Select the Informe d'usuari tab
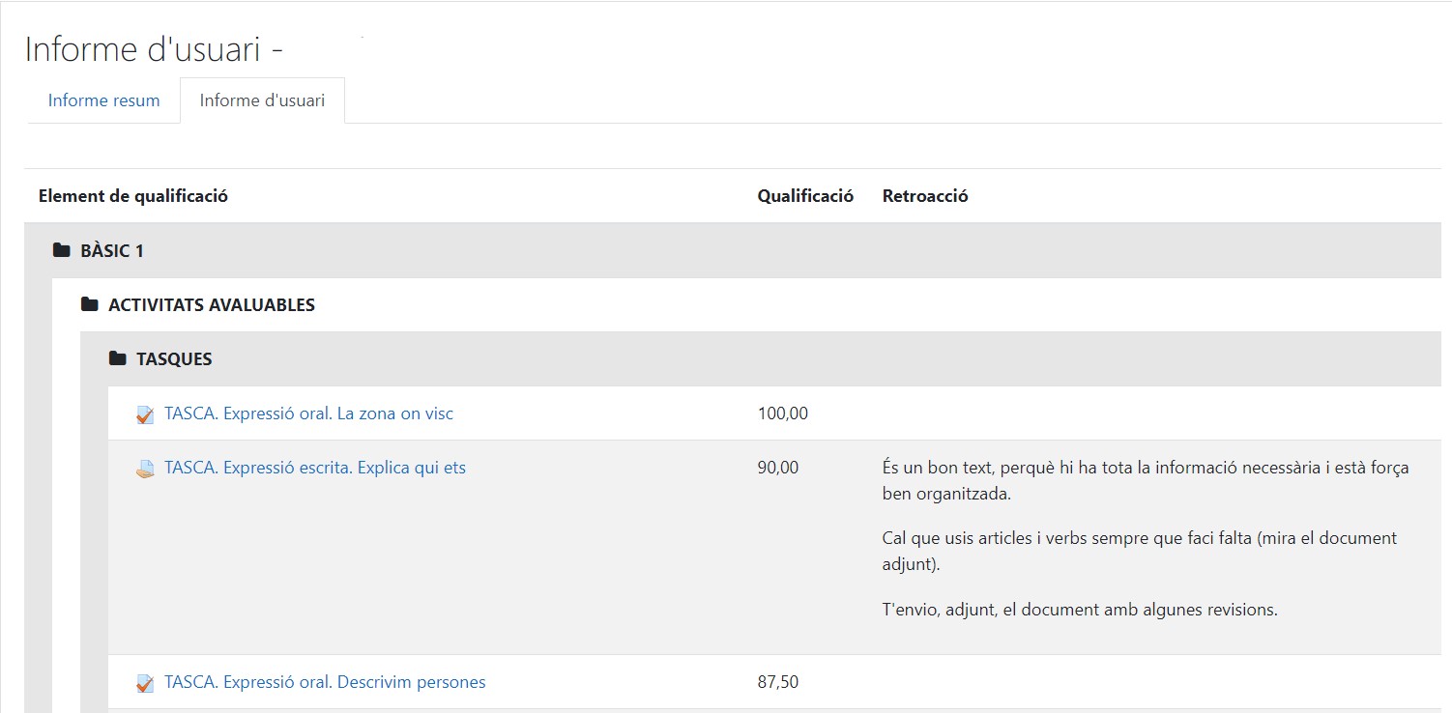Viewport: 1452px width, 713px height. click(262, 100)
